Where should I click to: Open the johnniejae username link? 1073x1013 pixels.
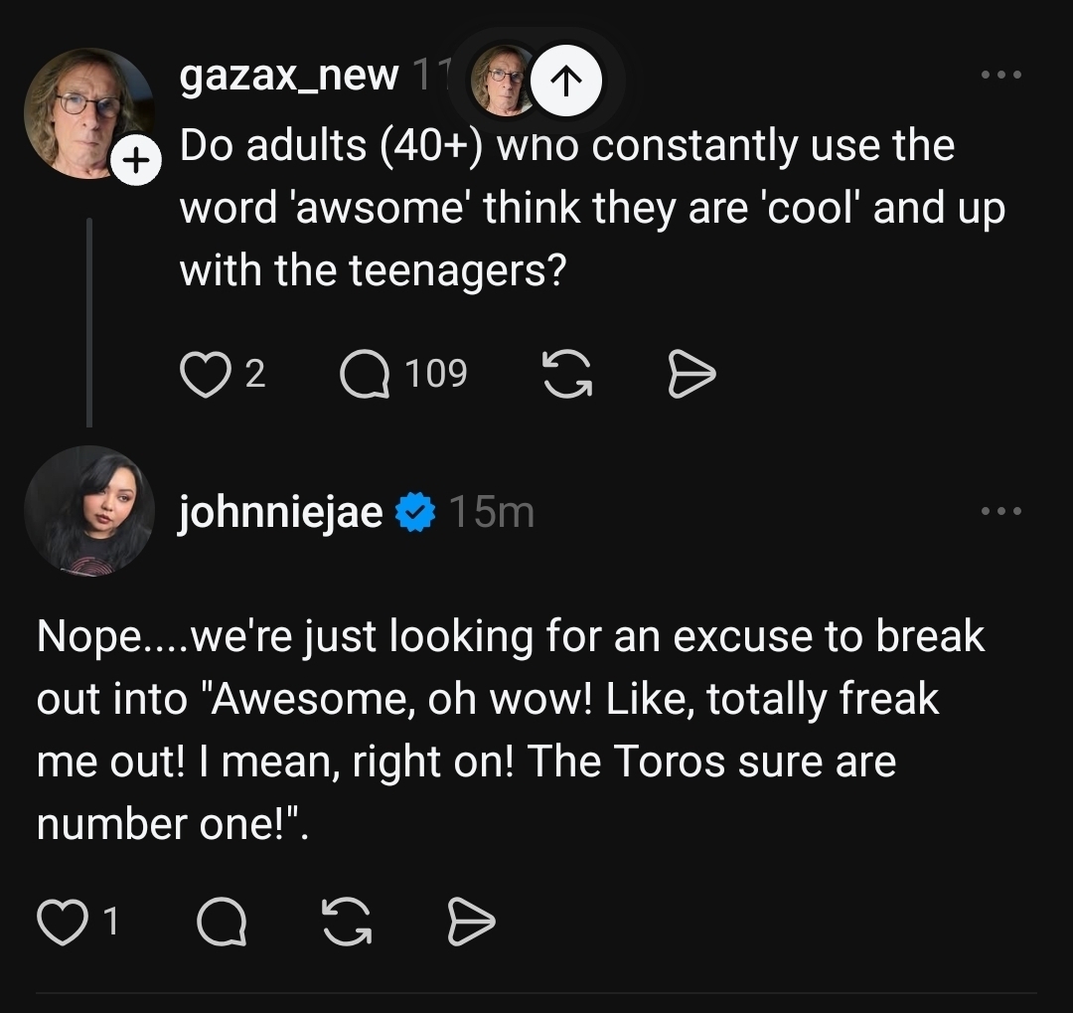coord(280,513)
